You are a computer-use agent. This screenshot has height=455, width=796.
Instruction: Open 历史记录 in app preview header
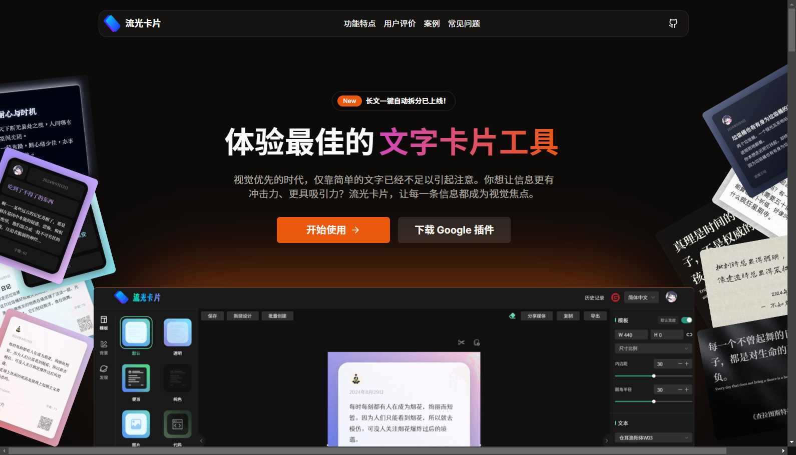594,297
